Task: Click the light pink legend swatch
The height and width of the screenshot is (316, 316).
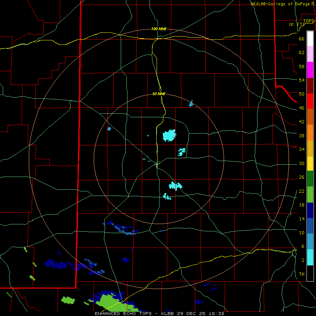Action: (310, 54)
